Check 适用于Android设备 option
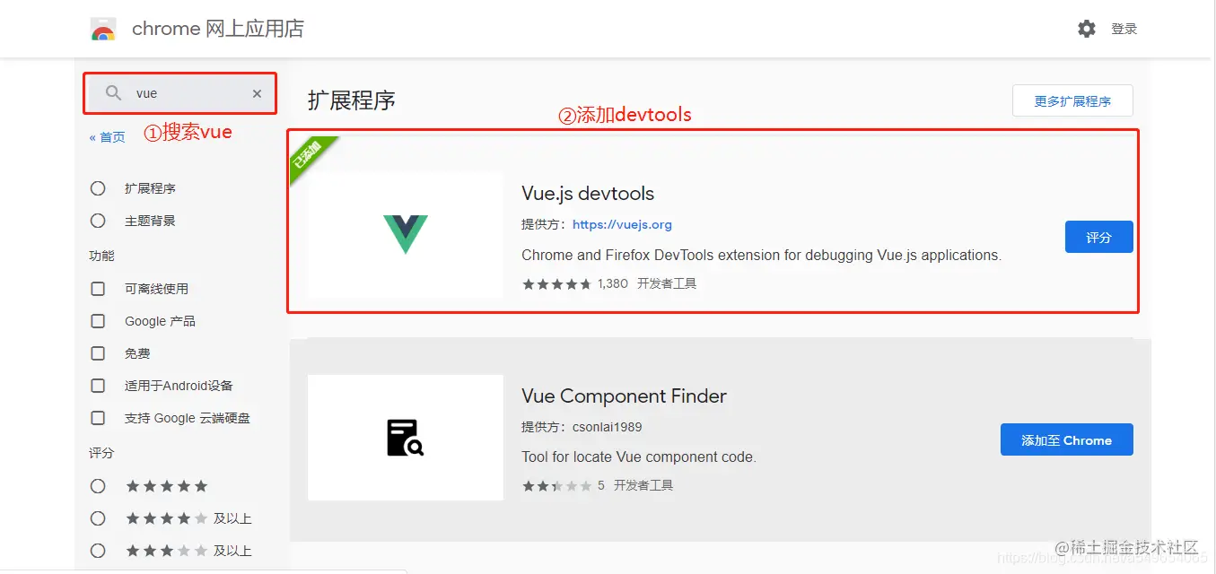The image size is (1216, 574). point(98,386)
